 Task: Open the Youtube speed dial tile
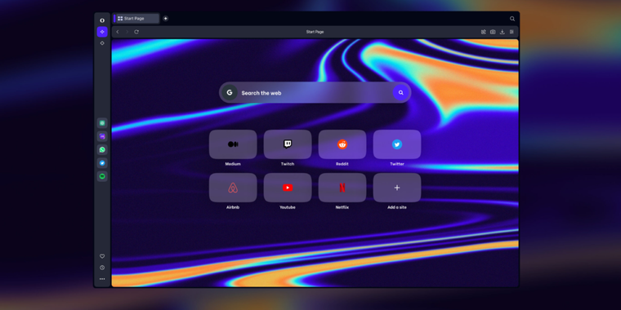[288, 188]
